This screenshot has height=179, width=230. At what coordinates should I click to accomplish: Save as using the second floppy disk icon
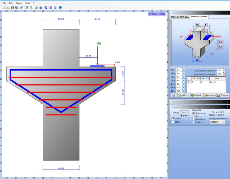(x=16, y=8)
